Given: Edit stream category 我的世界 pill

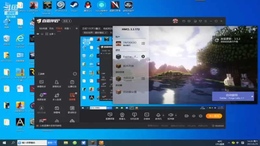Looking at the screenshot, I should click(x=95, y=33).
